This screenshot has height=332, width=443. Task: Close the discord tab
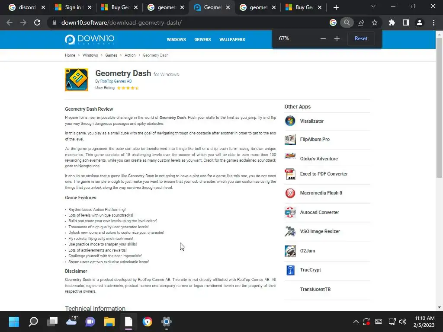(x=43, y=7)
